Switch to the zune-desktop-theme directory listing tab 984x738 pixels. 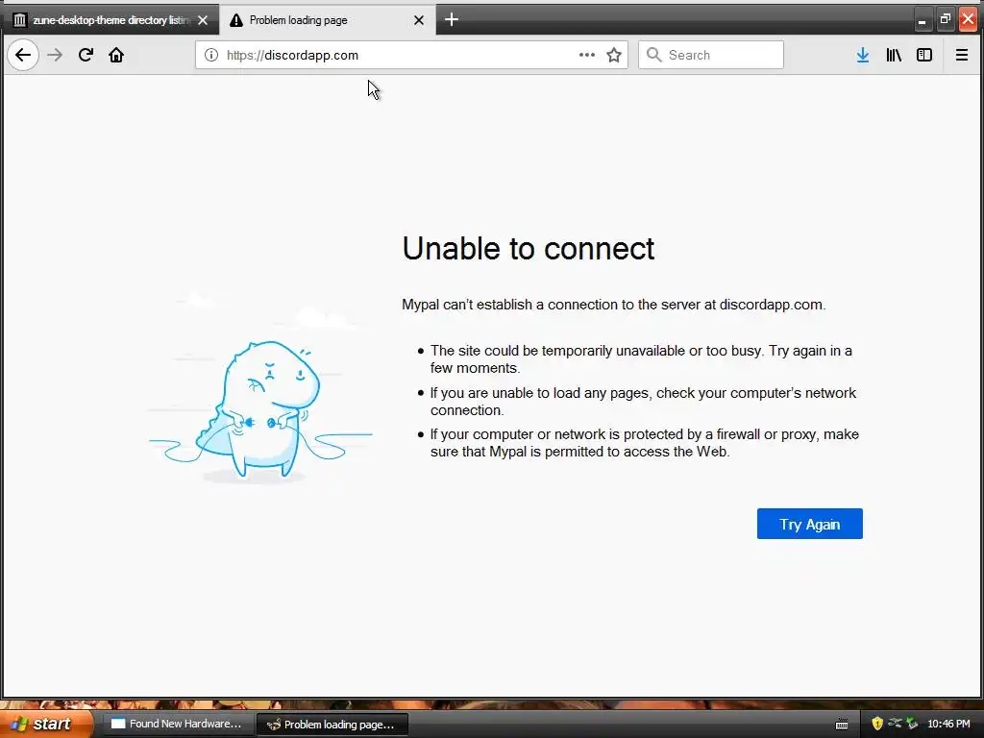click(111, 20)
